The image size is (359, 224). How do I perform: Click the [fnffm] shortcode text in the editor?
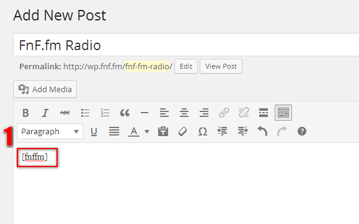[x=35, y=157]
